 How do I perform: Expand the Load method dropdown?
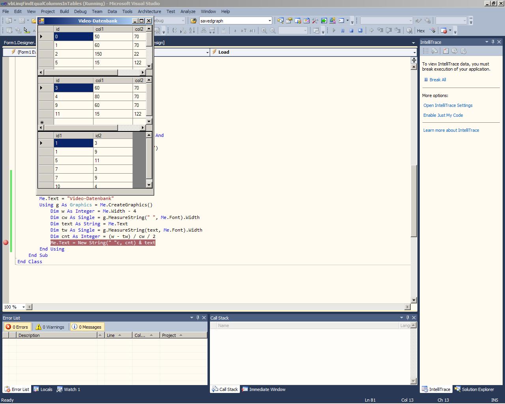(x=414, y=52)
